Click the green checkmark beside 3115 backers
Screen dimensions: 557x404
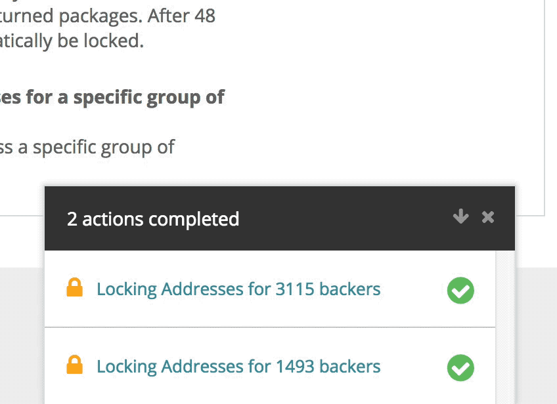460,290
